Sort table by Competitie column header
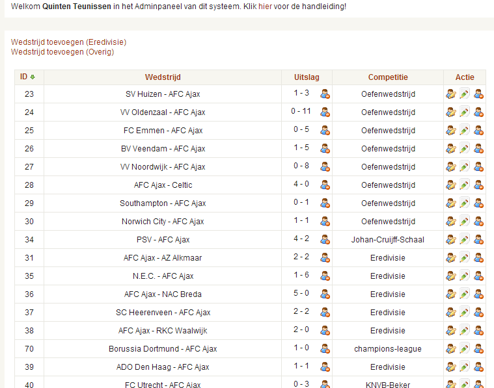The image size is (494, 388). (x=388, y=77)
